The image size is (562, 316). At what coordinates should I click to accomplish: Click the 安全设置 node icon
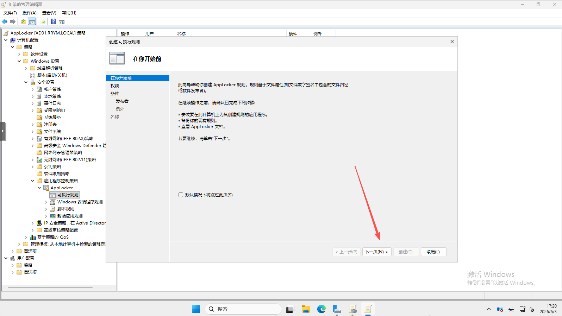coord(33,82)
